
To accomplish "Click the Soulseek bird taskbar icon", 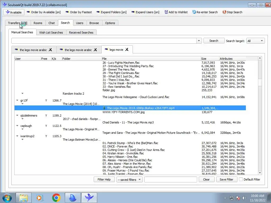I will tap(89, 198).
